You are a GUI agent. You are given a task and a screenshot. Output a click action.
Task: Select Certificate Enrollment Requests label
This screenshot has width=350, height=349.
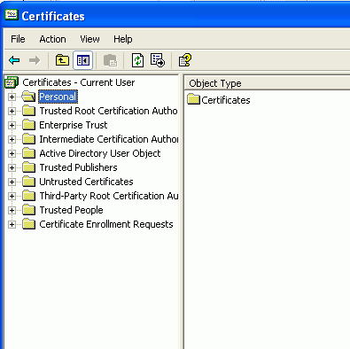tap(106, 224)
